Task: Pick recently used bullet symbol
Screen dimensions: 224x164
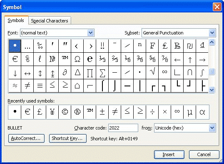Action: pyautogui.click(x=15, y=112)
